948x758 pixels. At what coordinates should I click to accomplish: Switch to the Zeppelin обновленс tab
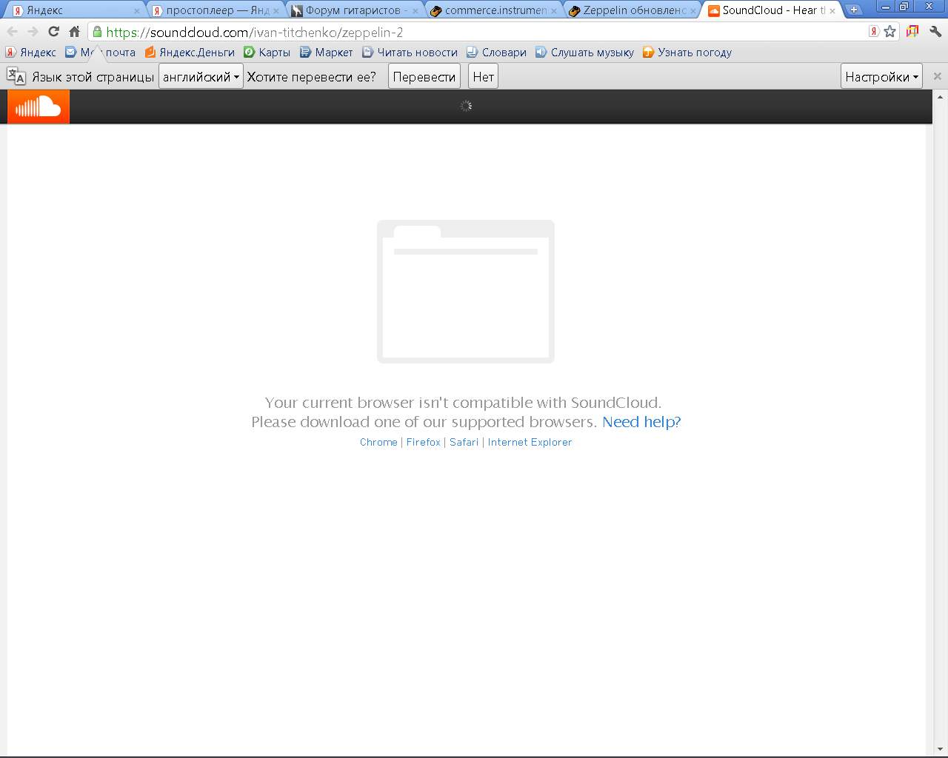tap(630, 10)
